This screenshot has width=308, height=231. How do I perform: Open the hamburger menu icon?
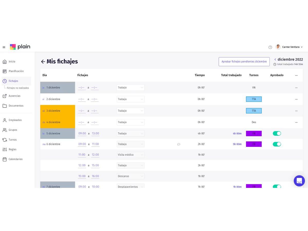(4, 47)
